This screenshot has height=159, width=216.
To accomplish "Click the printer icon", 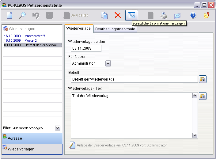I will click(164, 15).
